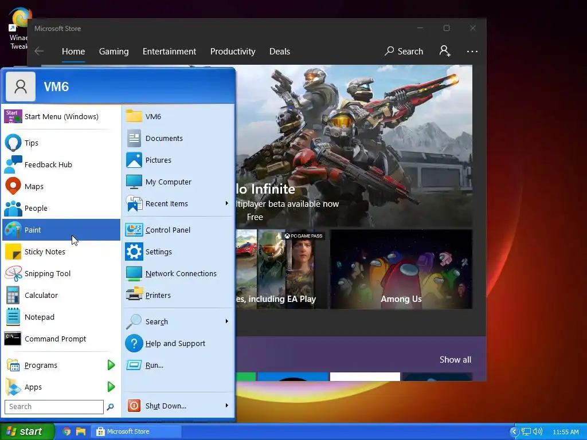587x440 pixels.
Task: Click Search in Microsoft Store
Action: point(404,51)
